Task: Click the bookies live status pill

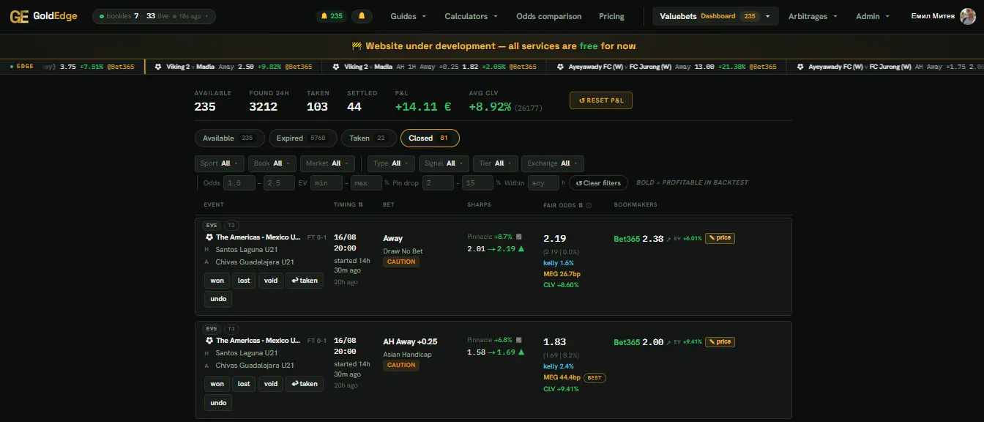Action: pyautogui.click(x=154, y=16)
